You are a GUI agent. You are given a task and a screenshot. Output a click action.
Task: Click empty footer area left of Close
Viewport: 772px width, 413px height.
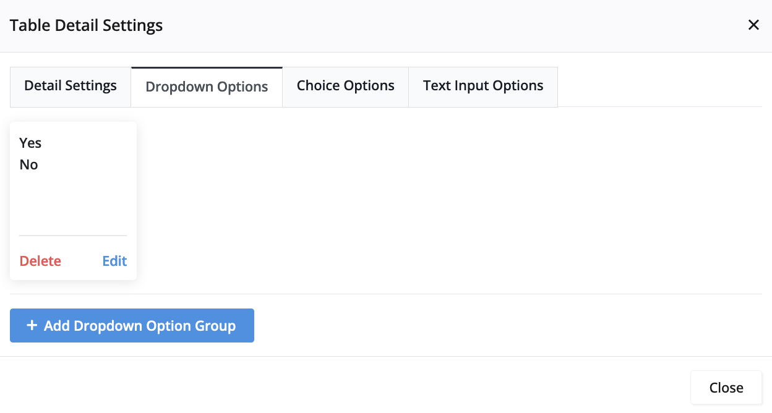tap(371, 388)
